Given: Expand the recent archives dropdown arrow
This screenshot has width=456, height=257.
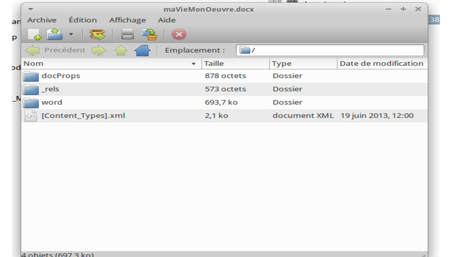Looking at the screenshot, I should (x=71, y=35).
